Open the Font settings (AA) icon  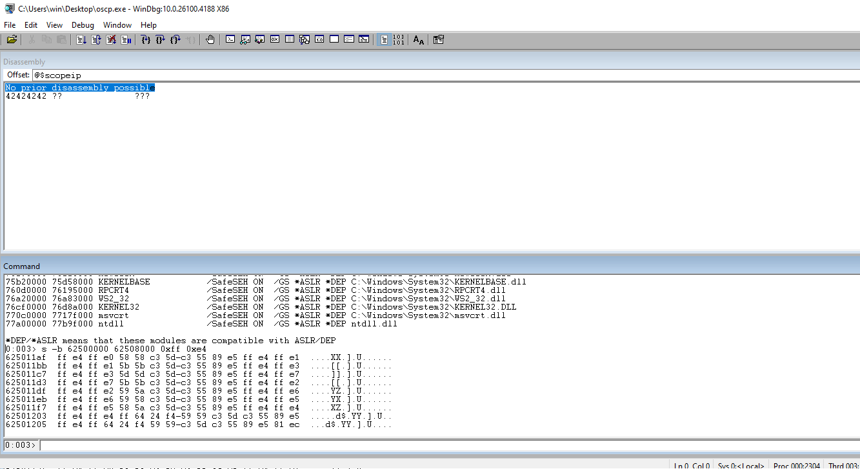(x=419, y=40)
